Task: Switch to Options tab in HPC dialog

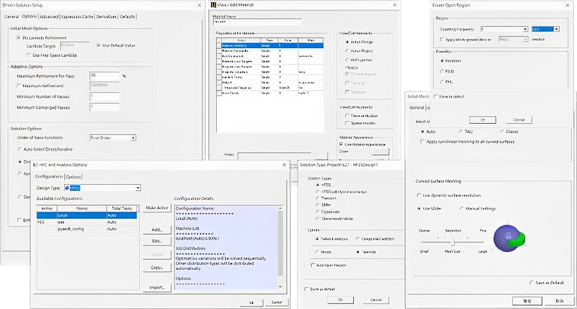Action: tap(73, 176)
